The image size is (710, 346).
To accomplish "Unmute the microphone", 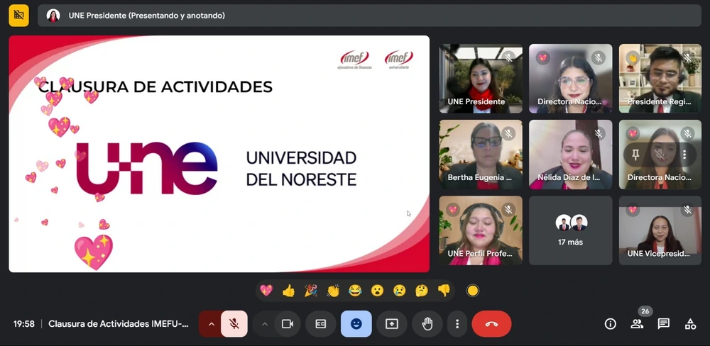I will pyautogui.click(x=234, y=324).
